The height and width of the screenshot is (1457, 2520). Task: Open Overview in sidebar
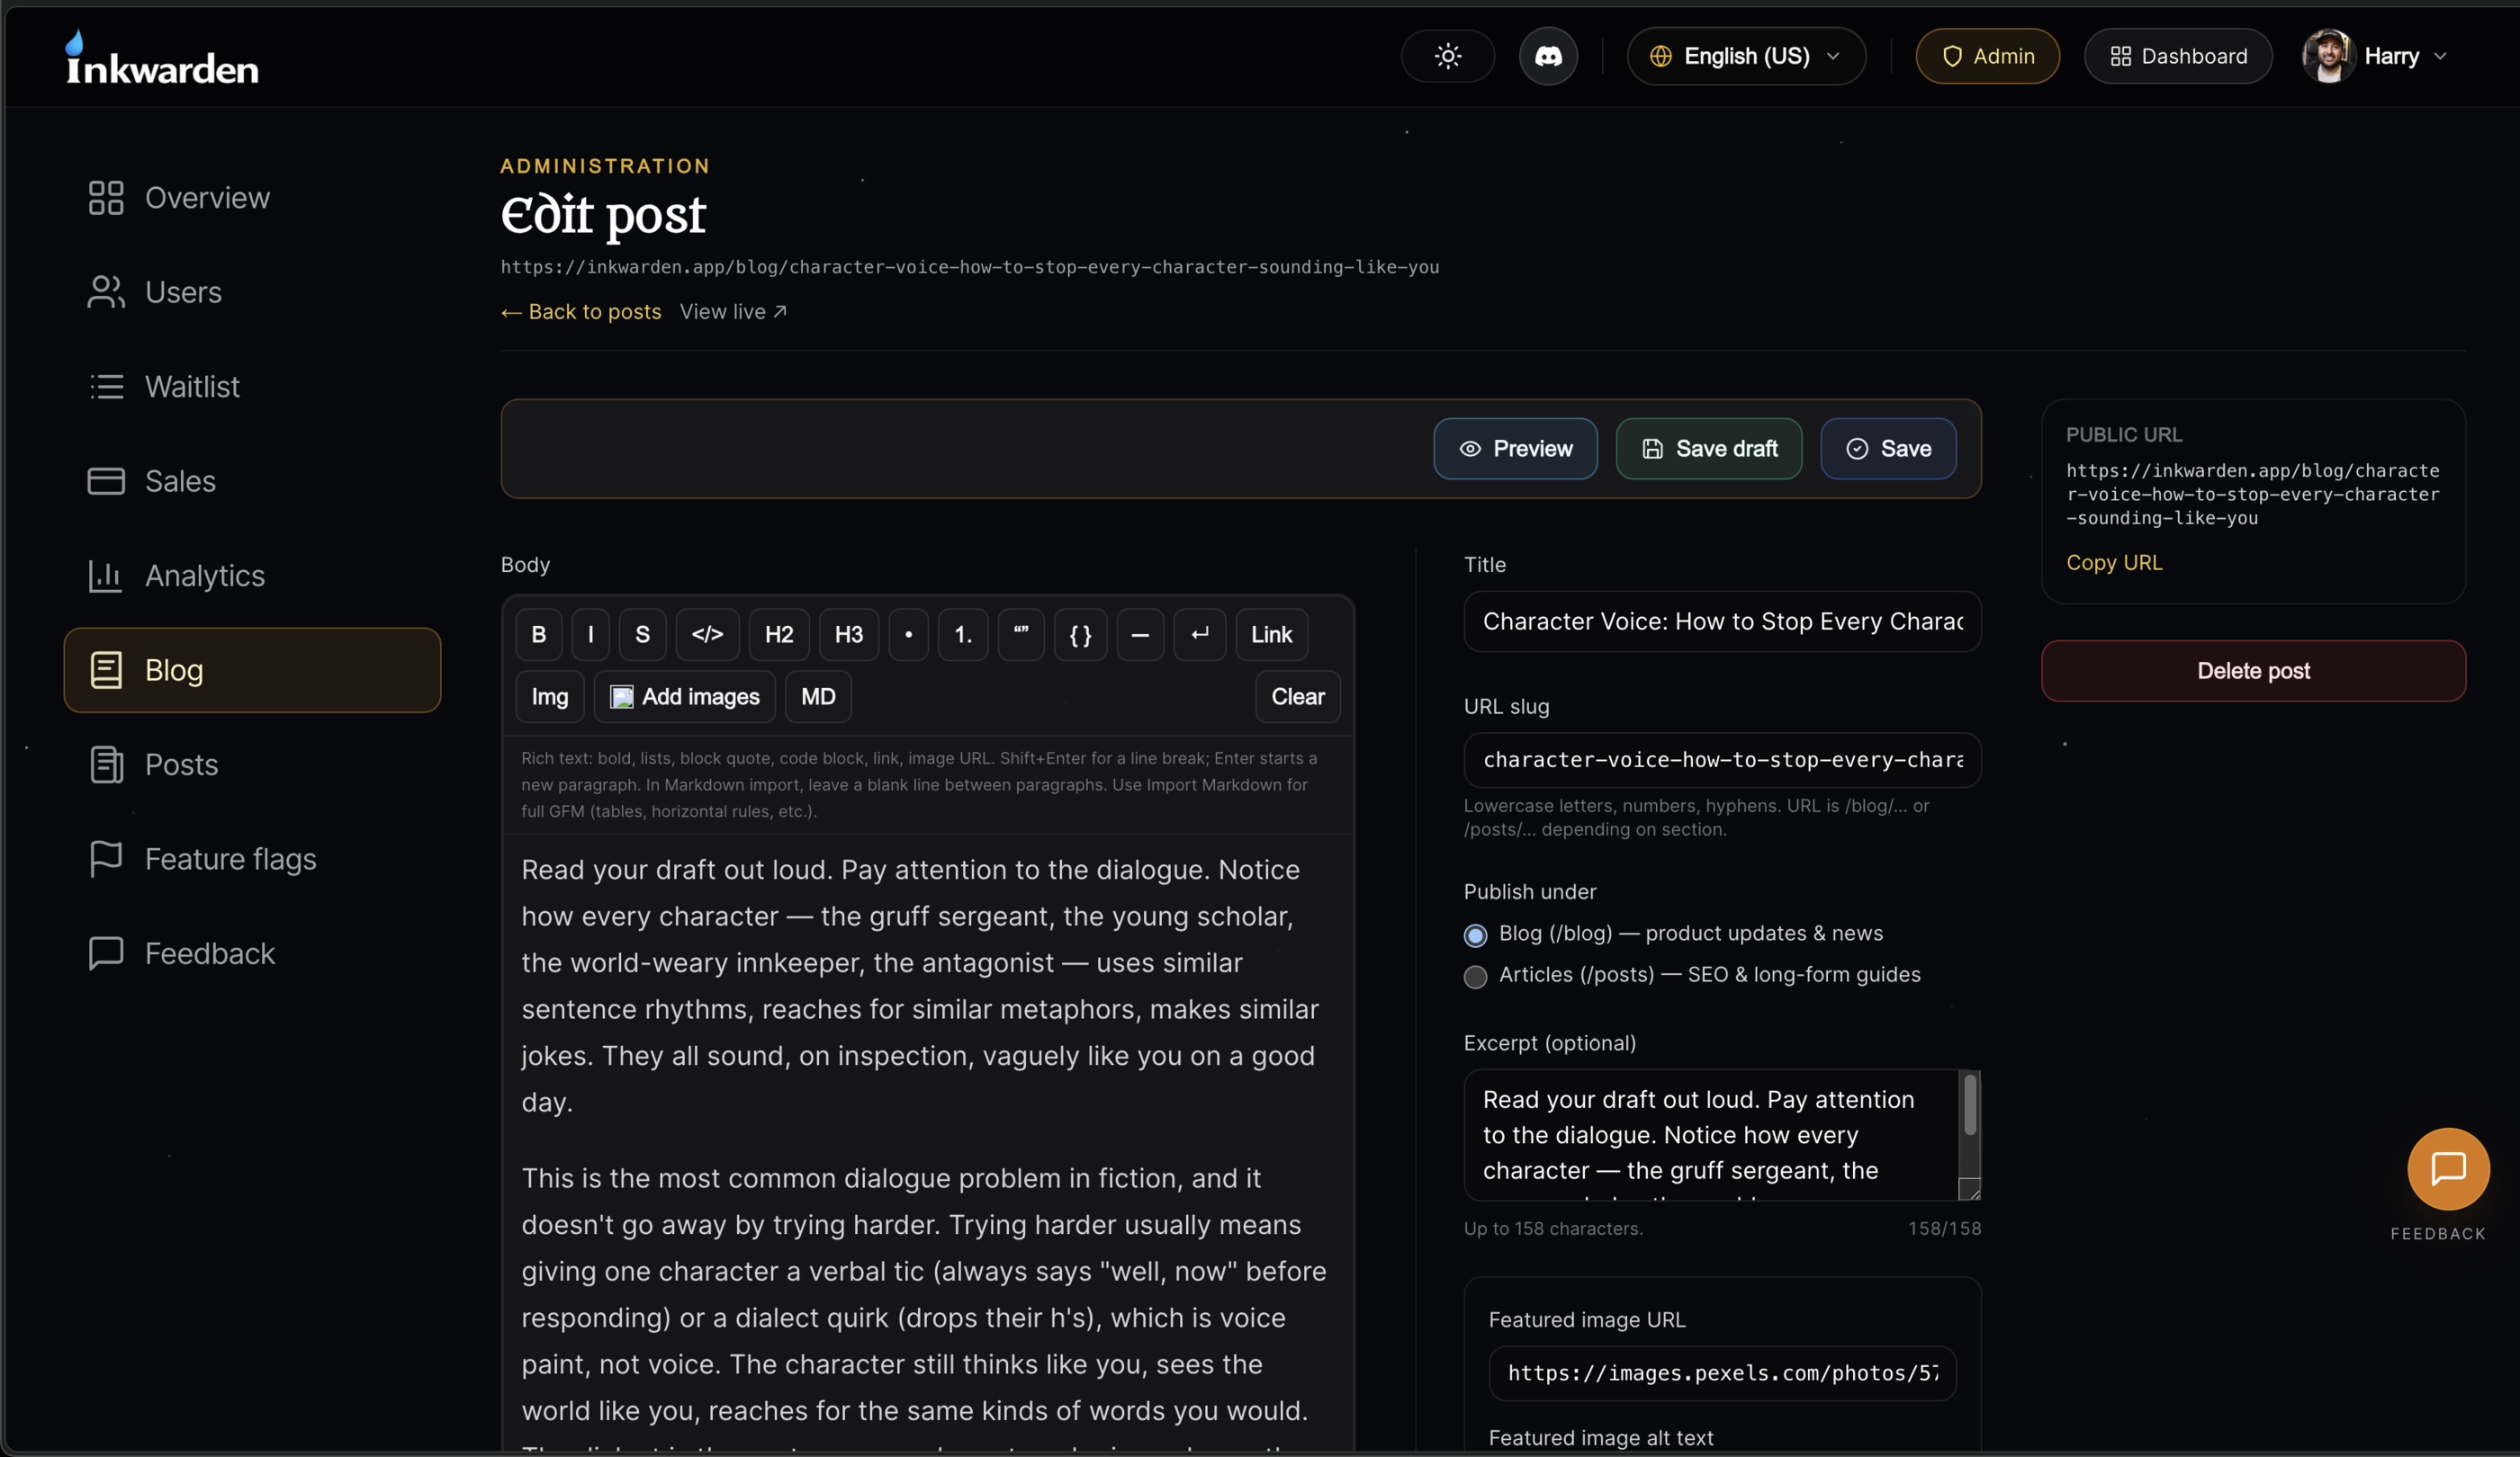coord(252,198)
